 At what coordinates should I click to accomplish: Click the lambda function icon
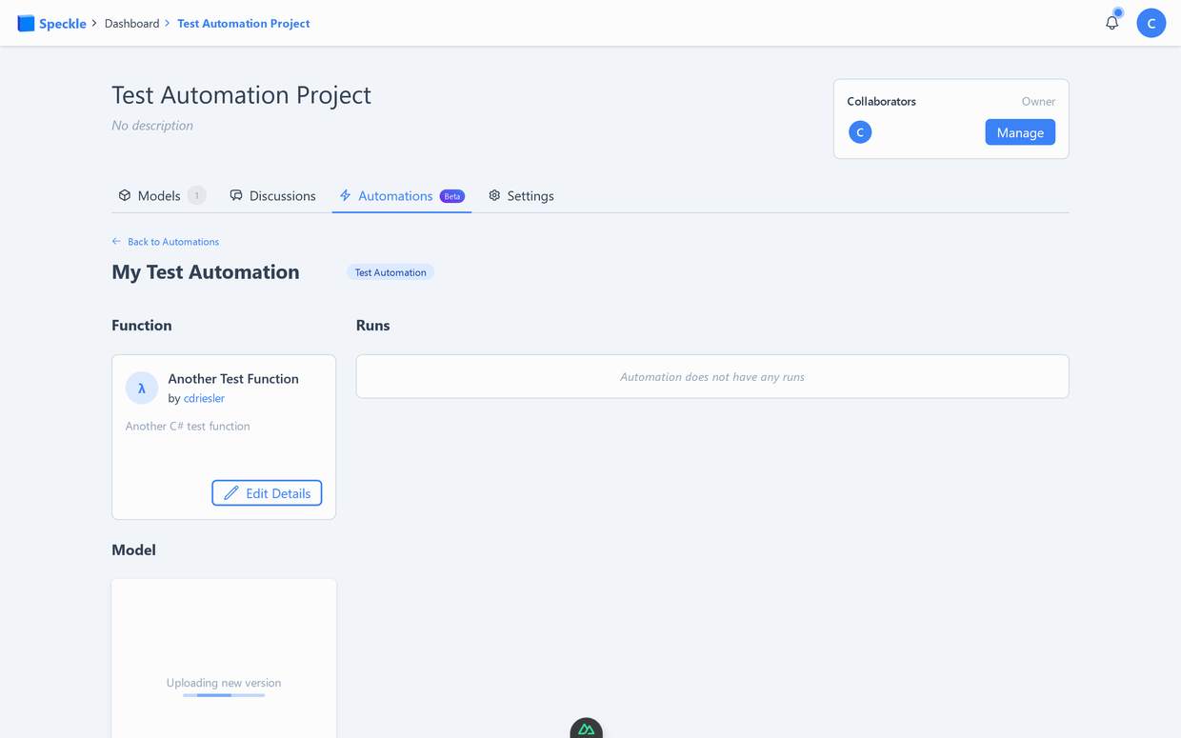point(141,388)
